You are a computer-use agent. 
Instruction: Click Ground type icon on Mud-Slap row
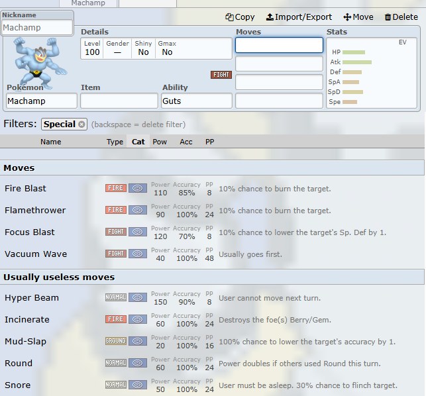pyautogui.click(x=116, y=341)
